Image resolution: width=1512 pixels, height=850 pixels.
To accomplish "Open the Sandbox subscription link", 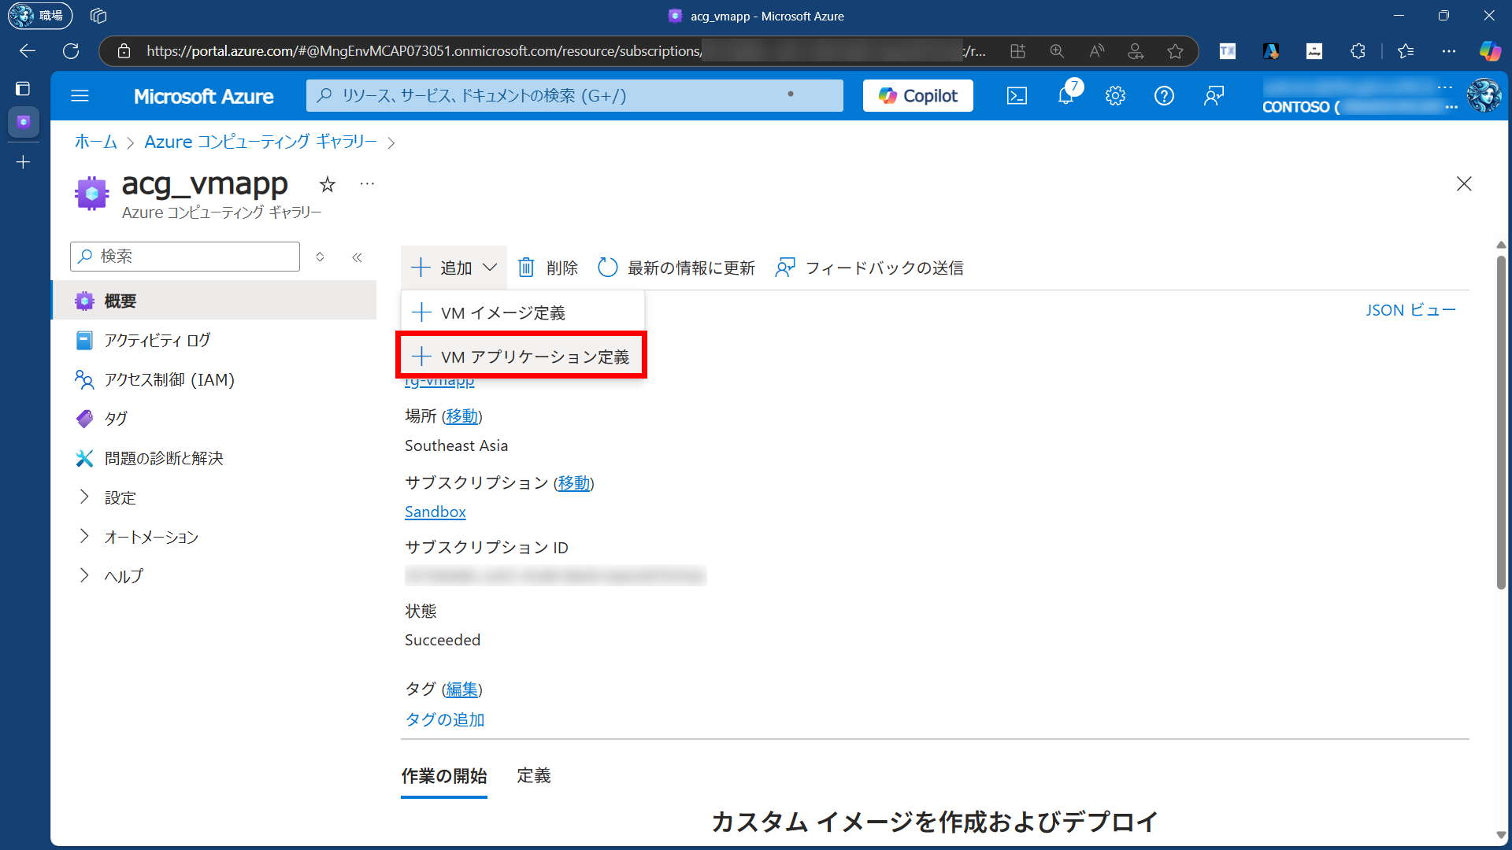I will (435, 512).
